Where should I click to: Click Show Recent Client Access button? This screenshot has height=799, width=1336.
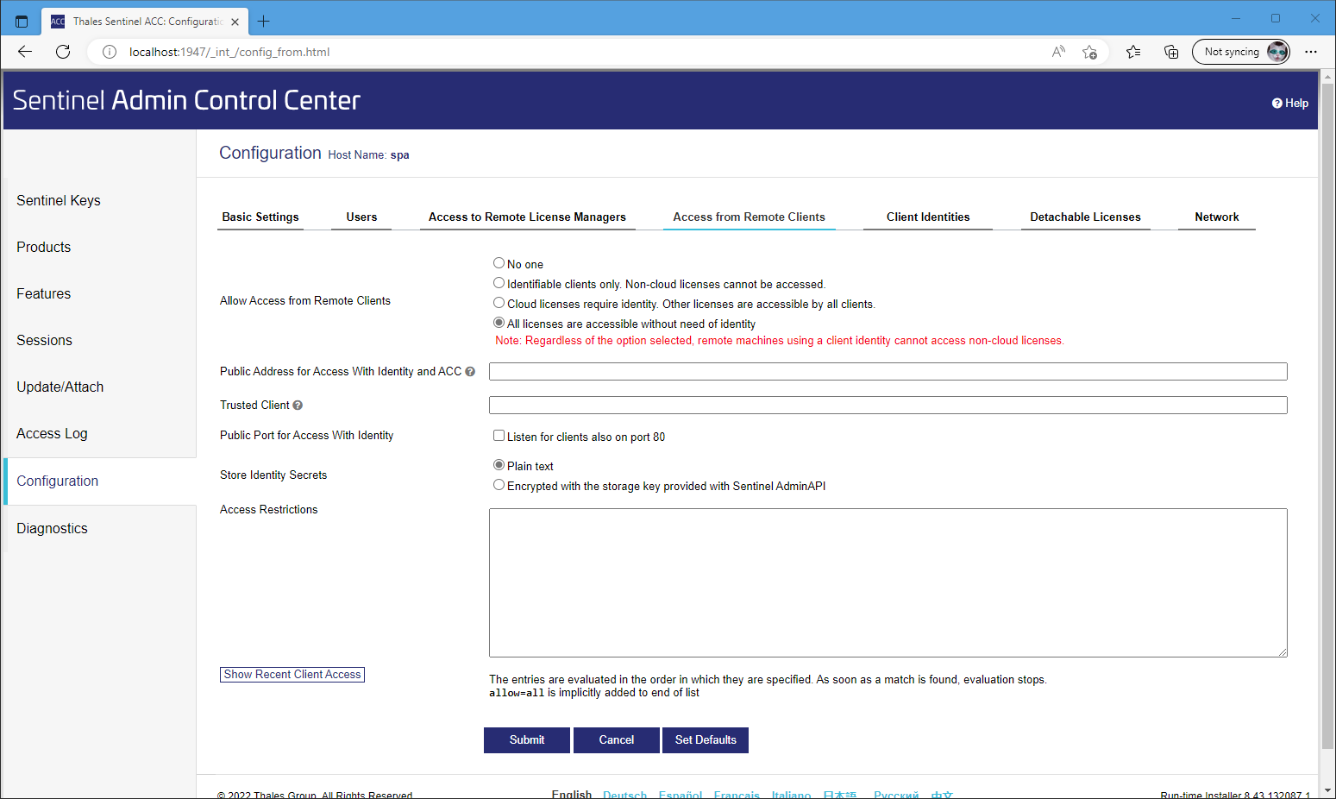[292, 675]
